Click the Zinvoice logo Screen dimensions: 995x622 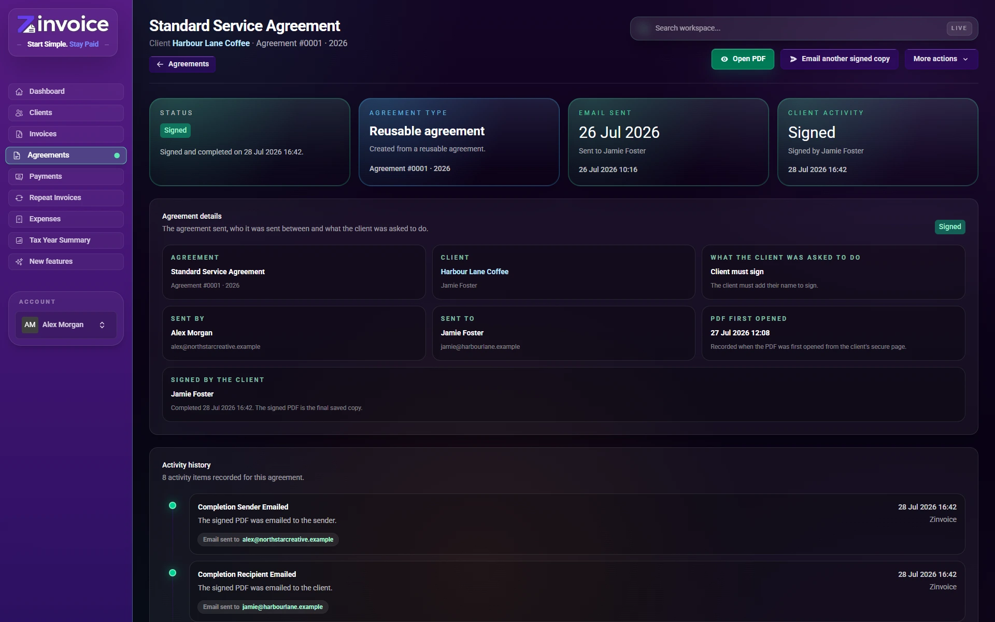(63, 24)
